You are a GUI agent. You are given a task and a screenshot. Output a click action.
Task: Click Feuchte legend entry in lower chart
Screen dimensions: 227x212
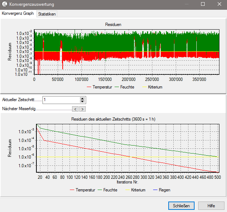(110, 190)
